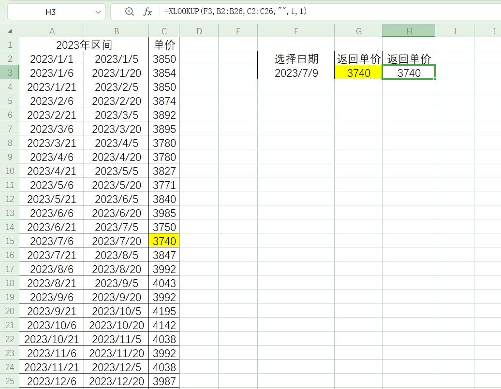
Task: Select column G header
Action: pyautogui.click(x=358, y=31)
